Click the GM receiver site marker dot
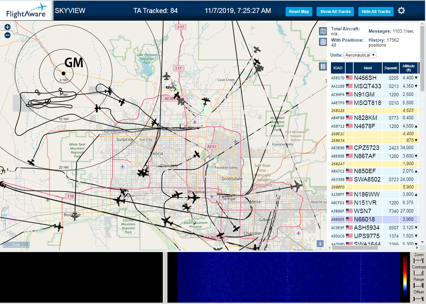426x304 pixels. [x=63, y=73]
